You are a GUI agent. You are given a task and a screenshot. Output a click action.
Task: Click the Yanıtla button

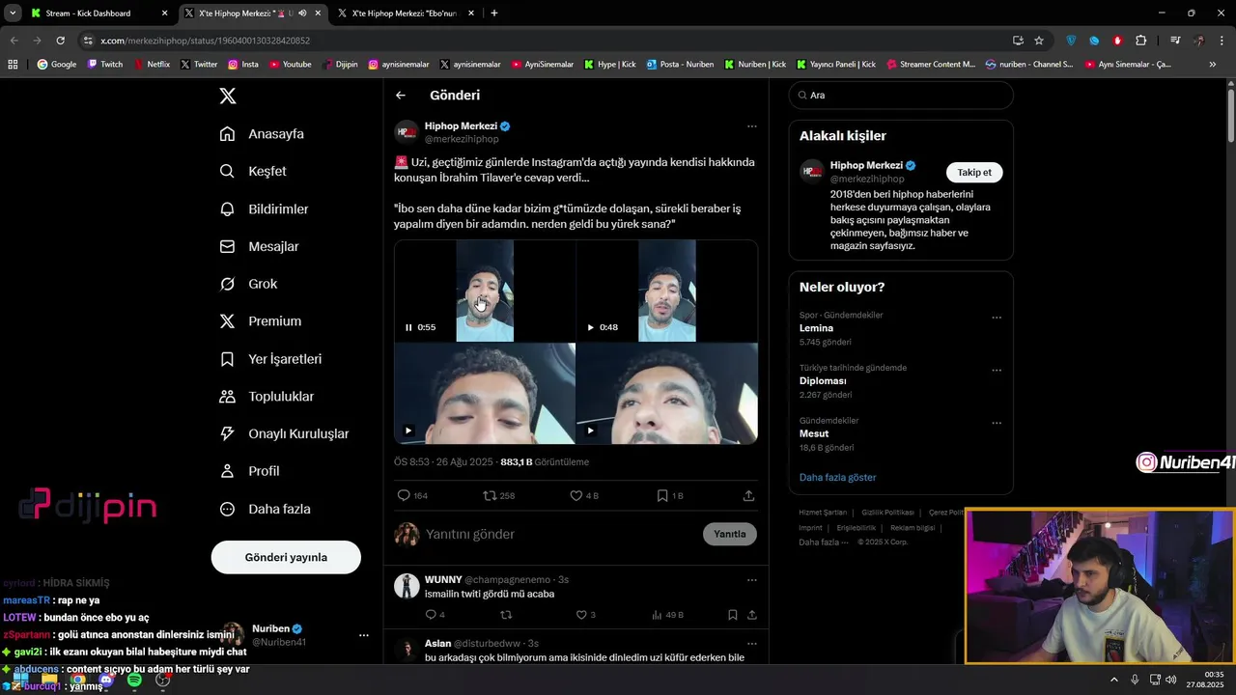tap(730, 534)
